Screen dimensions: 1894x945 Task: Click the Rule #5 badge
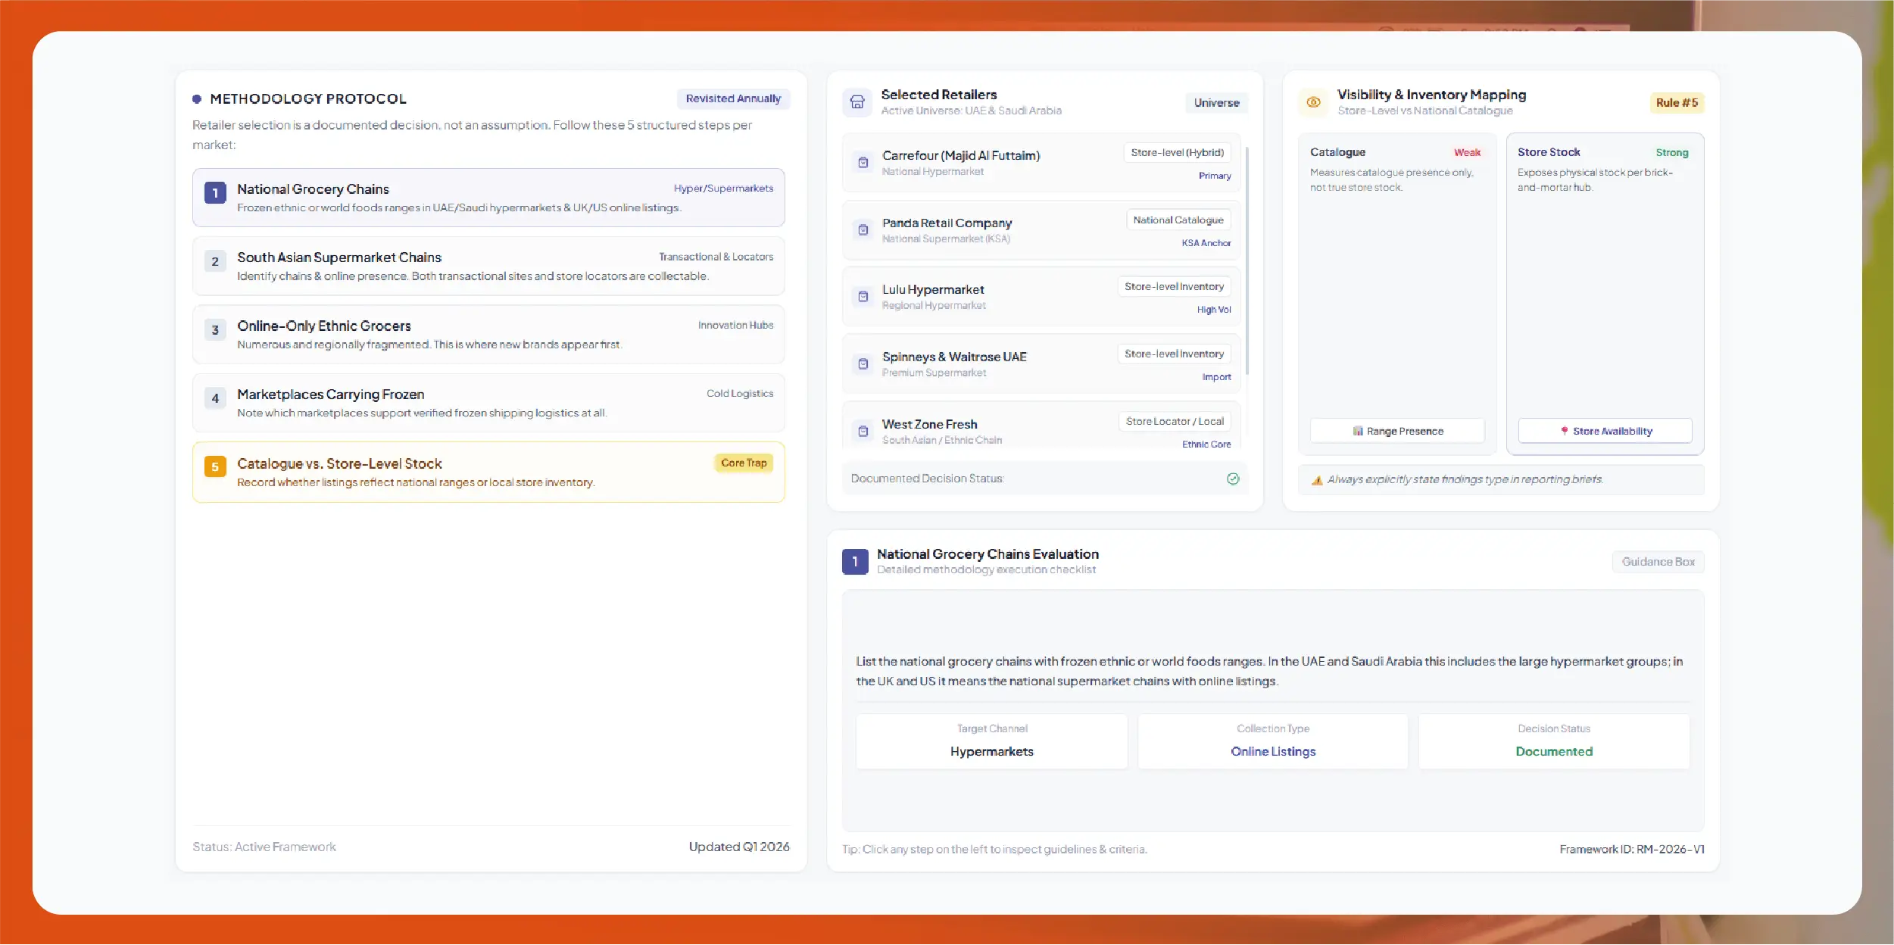pyautogui.click(x=1677, y=103)
